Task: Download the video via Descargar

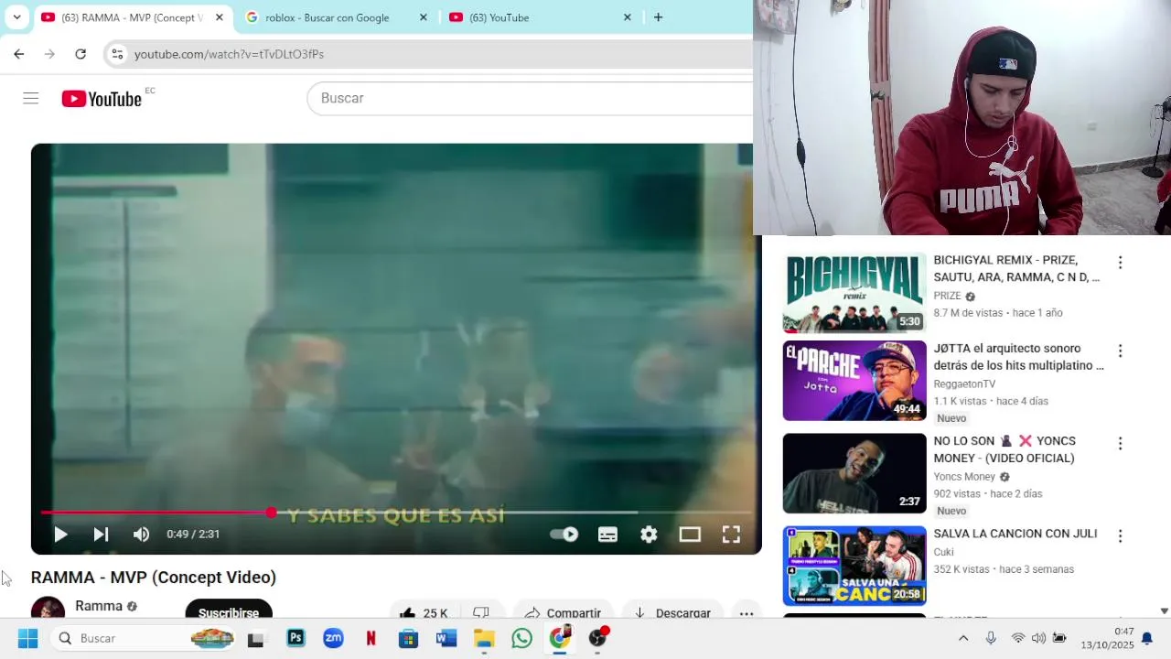Action: tap(672, 611)
